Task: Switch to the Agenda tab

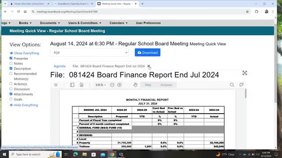Action: point(59,66)
